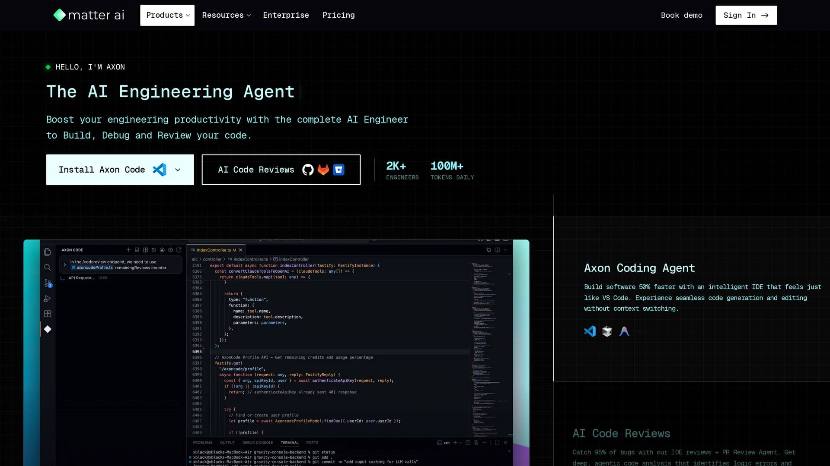Click the axoncodeProfile.ts file mention
The width and height of the screenshot is (830, 466).
point(92,268)
